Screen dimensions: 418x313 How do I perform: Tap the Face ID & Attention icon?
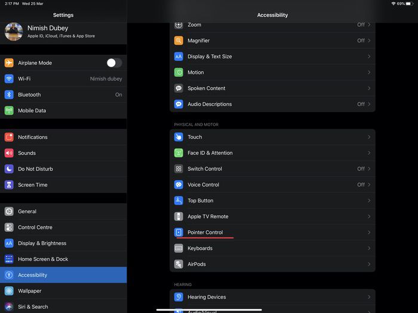coord(179,153)
